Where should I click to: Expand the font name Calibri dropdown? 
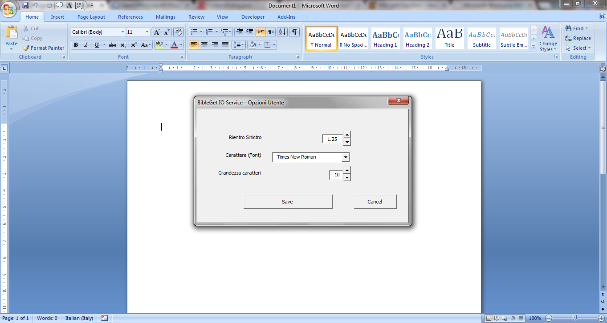(122, 32)
